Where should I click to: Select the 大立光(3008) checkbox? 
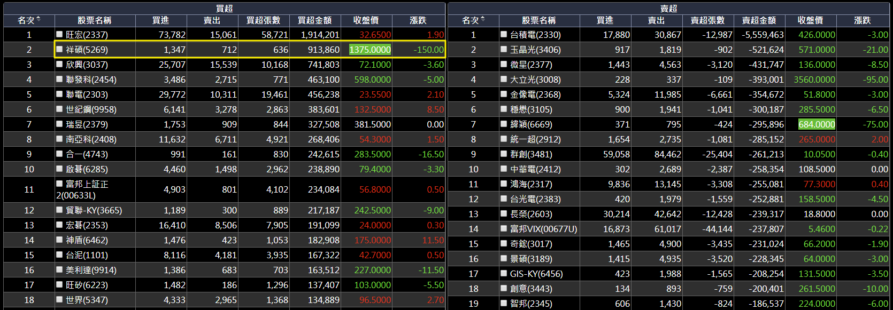point(504,79)
